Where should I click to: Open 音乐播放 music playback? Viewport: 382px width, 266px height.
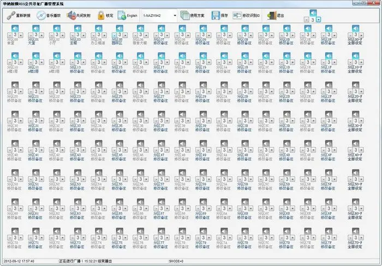(x=42, y=16)
